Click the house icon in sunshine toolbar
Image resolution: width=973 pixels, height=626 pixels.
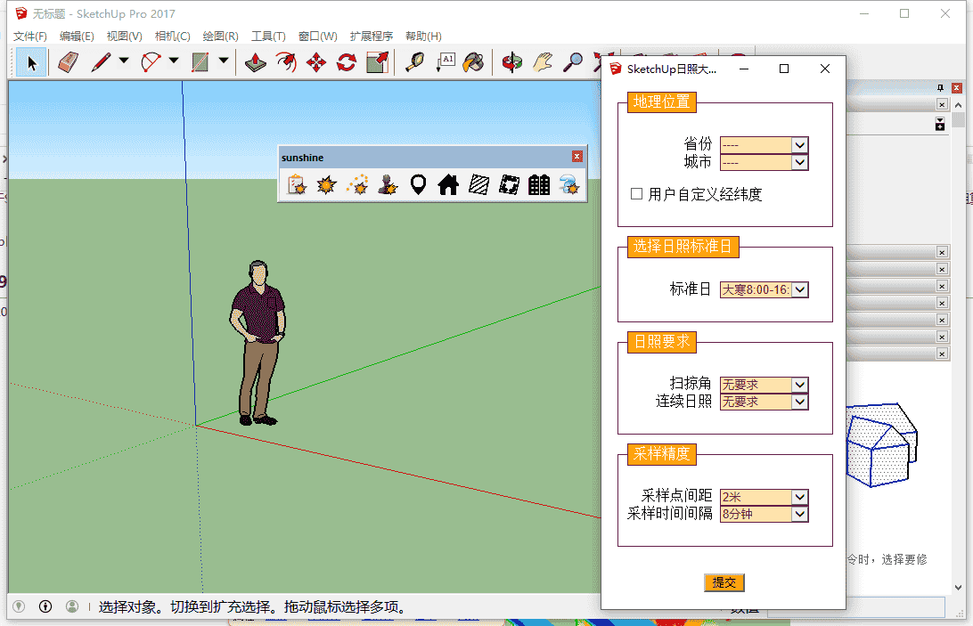pyautogui.click(x=447, y=185)
